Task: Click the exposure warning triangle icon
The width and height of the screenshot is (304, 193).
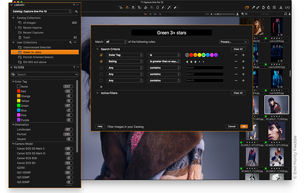Action: point(281,8)
